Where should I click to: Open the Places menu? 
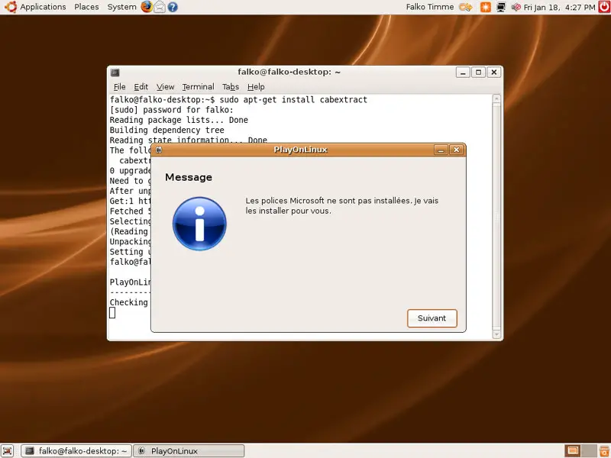coord(86,7)
